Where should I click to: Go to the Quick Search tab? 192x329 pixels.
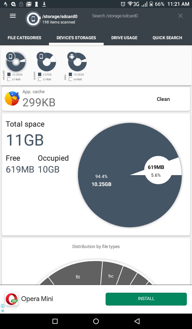[167, 38]
